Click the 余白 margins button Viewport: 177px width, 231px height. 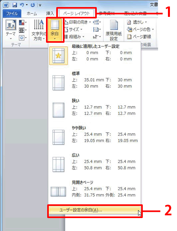[55, 30]
